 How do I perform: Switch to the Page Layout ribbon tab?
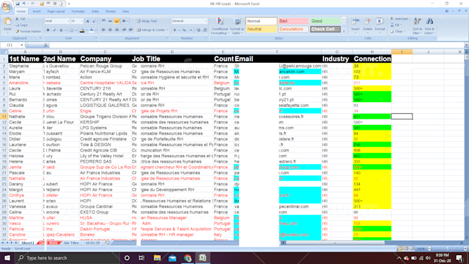tap(56, 11)
